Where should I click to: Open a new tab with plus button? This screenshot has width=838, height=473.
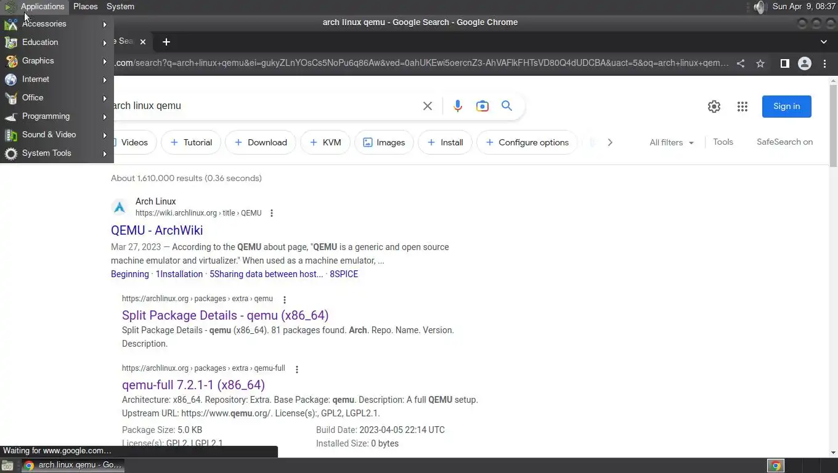166,42
